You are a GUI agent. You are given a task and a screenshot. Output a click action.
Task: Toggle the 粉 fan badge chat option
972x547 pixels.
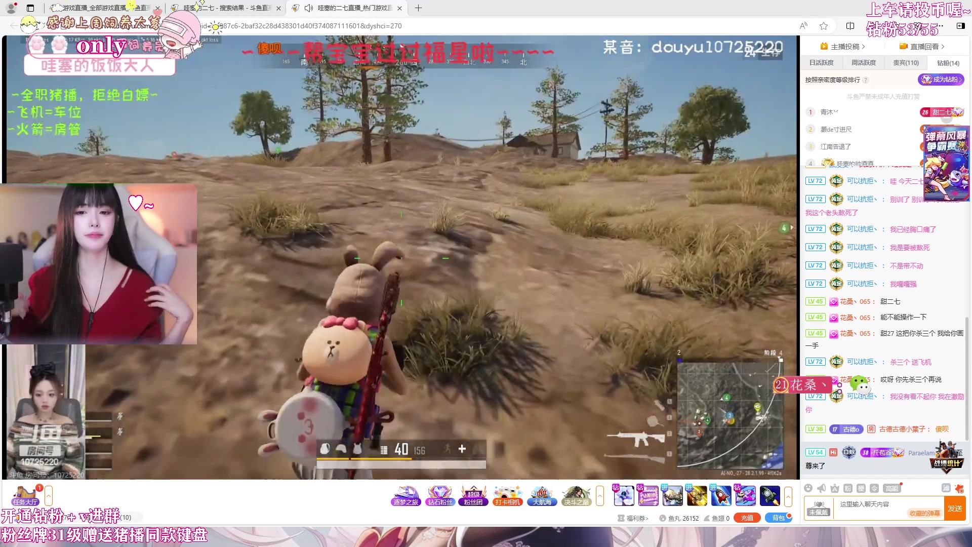coord(848,488)
